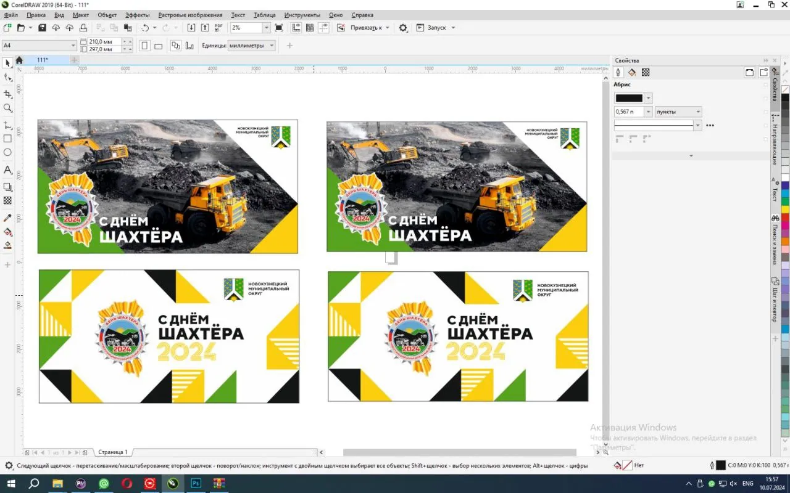Toggle the transparency tab in Свойства panel
This screenshot has width=790, height=493.
(x=646, y=72)
